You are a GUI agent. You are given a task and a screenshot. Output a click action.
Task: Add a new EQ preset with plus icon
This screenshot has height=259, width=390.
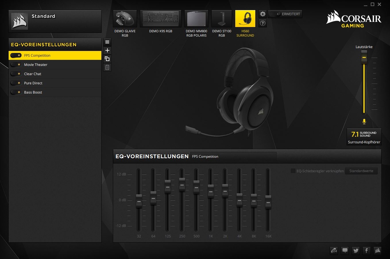coord(107,50)
